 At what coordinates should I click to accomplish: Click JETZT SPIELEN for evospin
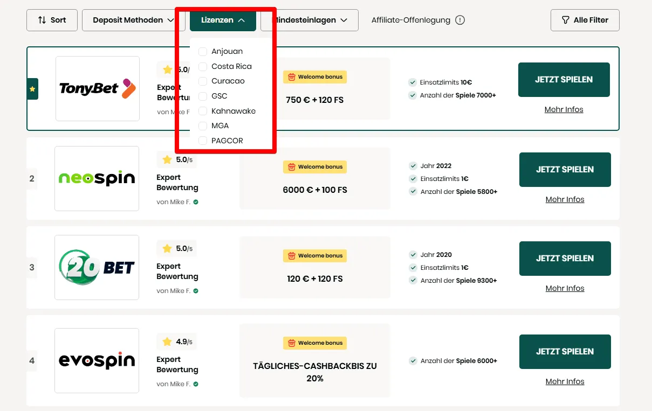(x=565, y=352)
